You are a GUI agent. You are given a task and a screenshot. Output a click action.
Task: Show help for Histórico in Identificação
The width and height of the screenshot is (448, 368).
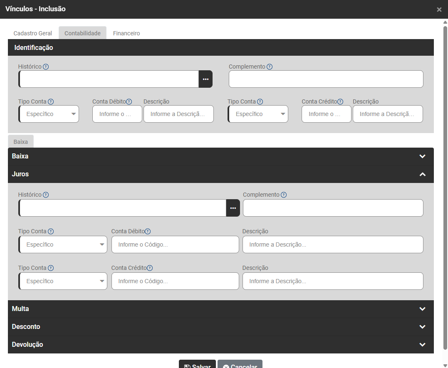click(46, 67)
